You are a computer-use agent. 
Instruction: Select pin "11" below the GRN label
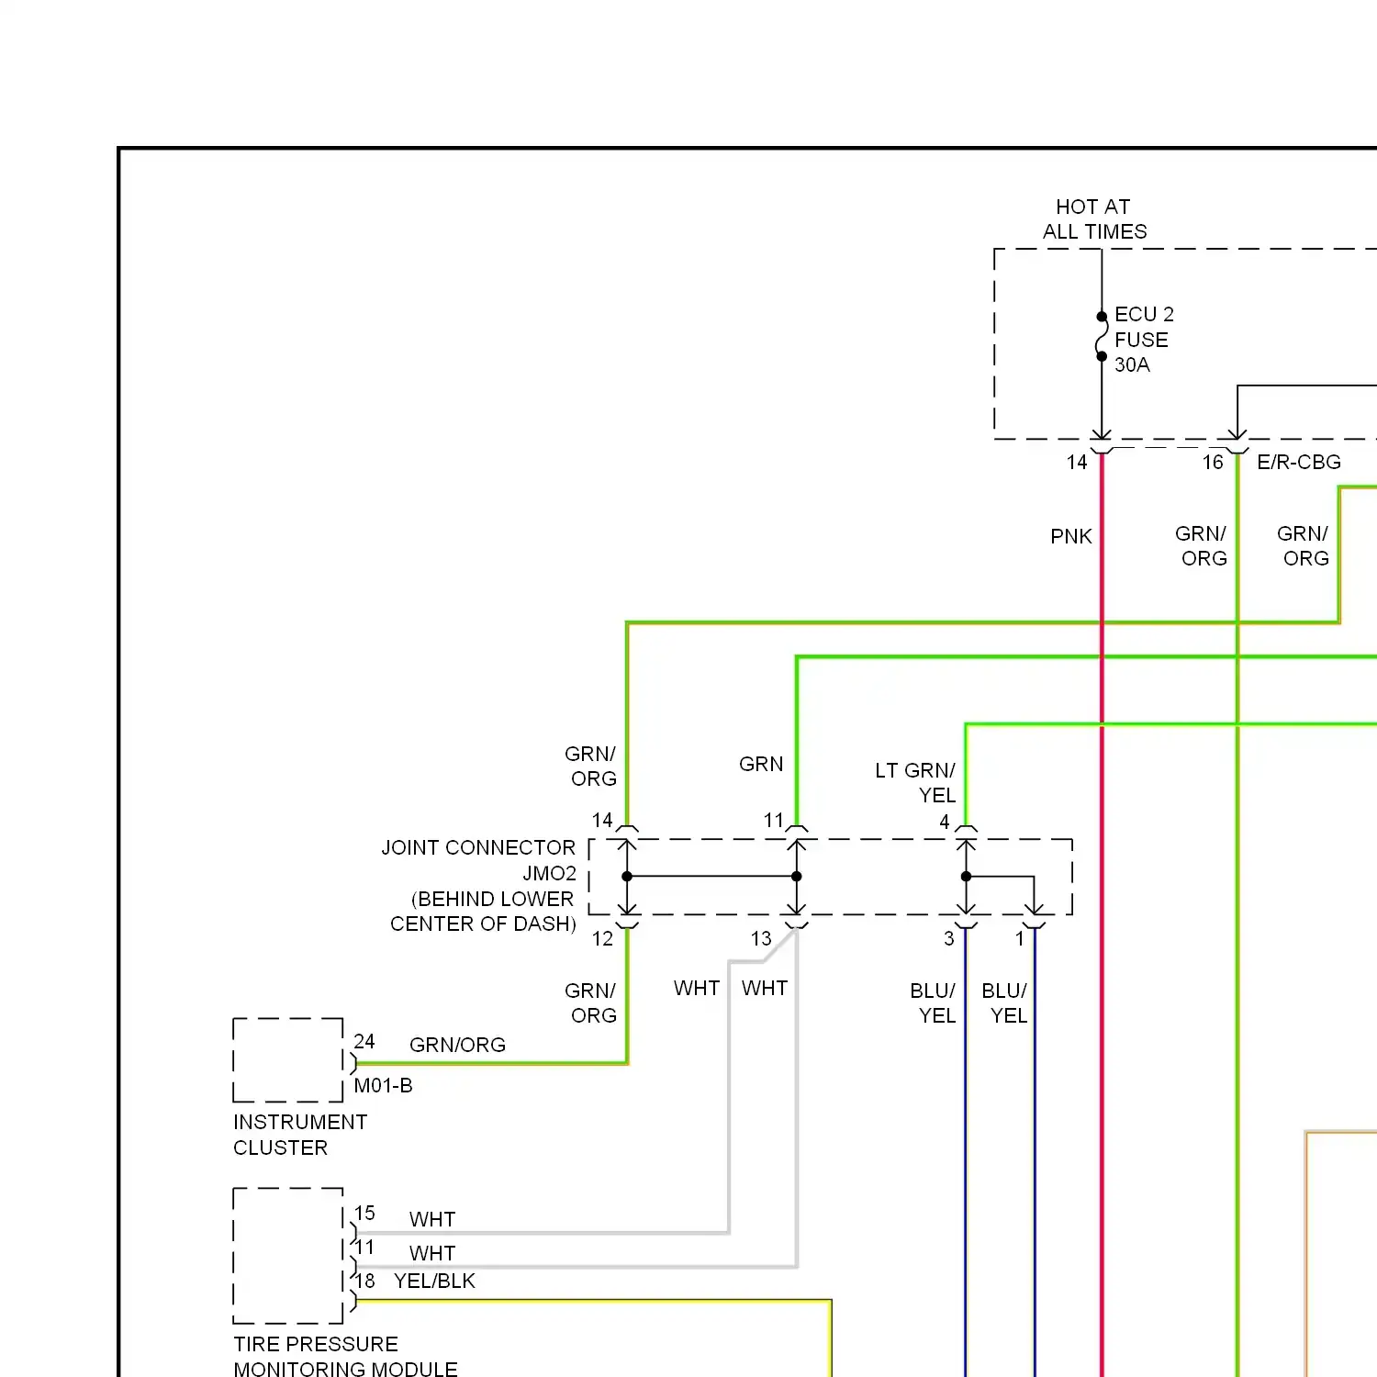[774, 820]
